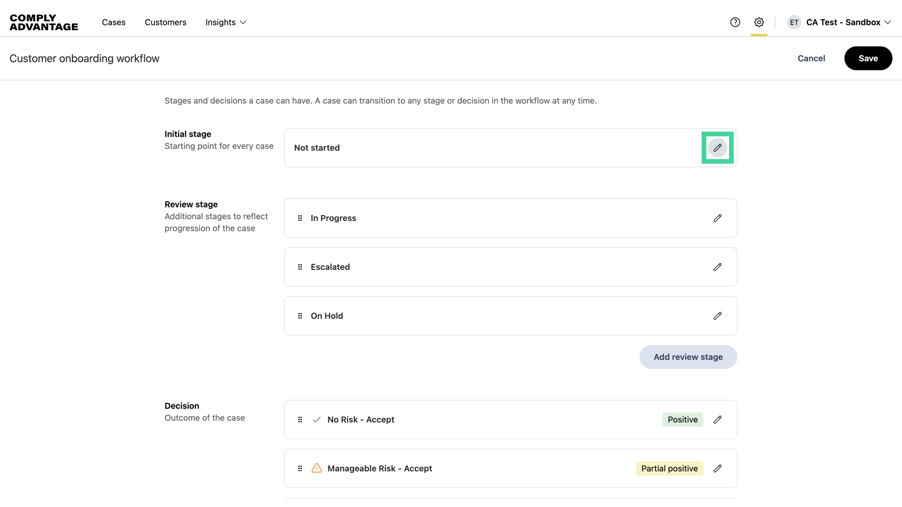Go to the Cases tab

click(114, 22)
